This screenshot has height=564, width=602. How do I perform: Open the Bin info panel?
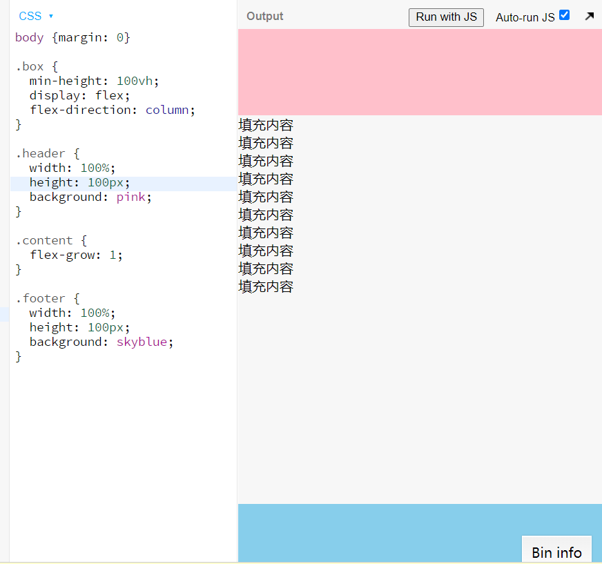point(556,549)
